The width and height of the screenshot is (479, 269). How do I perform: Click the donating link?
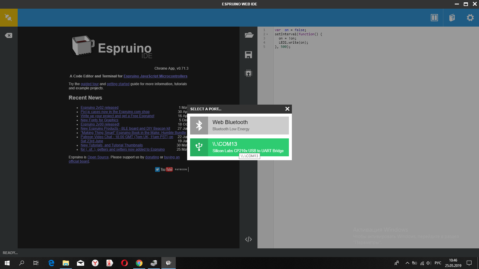tap(152, 157)
